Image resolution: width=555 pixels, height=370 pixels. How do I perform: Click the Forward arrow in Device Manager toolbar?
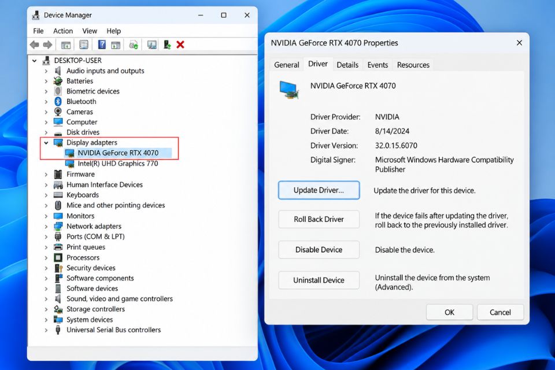click(x=47, y=45)
